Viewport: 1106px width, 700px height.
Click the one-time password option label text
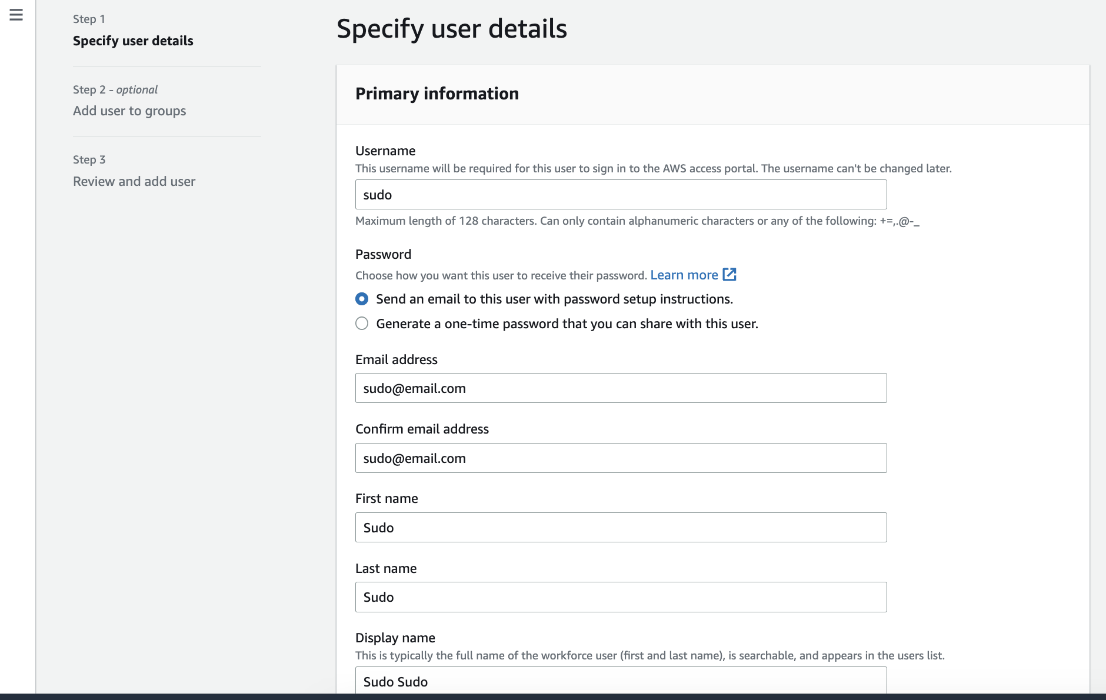pyautogui.click(x=567, y=324)
